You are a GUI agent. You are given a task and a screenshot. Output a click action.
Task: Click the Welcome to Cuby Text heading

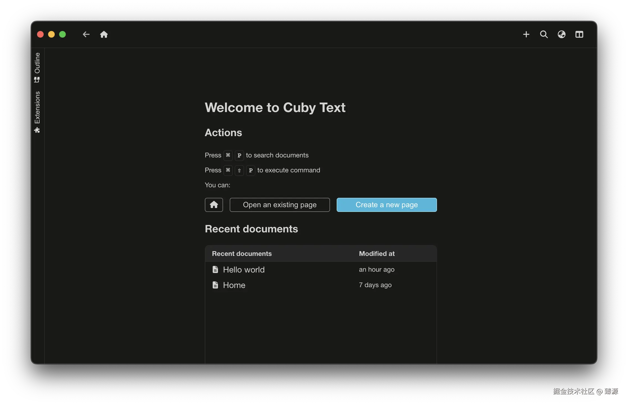point(275,108)
